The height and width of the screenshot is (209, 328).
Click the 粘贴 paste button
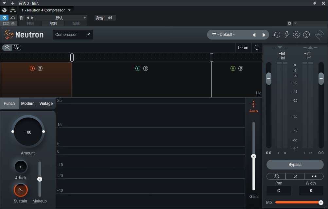coord(76,24)
